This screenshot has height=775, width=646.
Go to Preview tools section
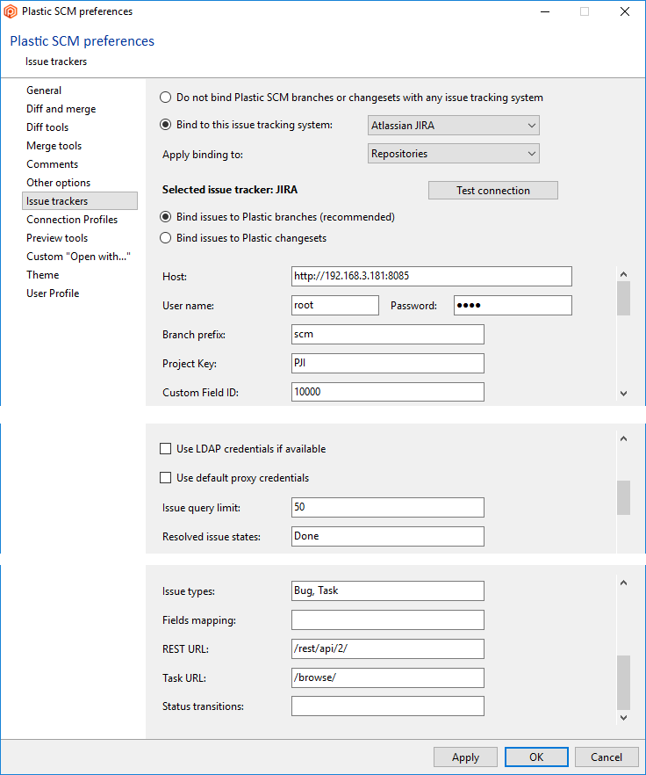[57, 238]
